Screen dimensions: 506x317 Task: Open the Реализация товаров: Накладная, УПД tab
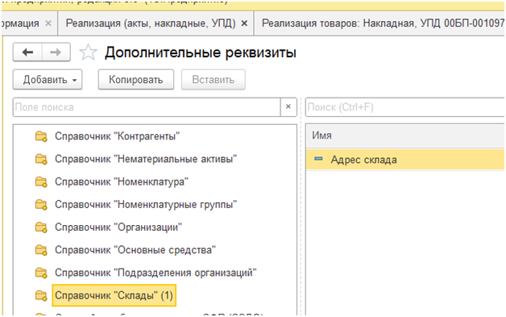coord(383,23)
